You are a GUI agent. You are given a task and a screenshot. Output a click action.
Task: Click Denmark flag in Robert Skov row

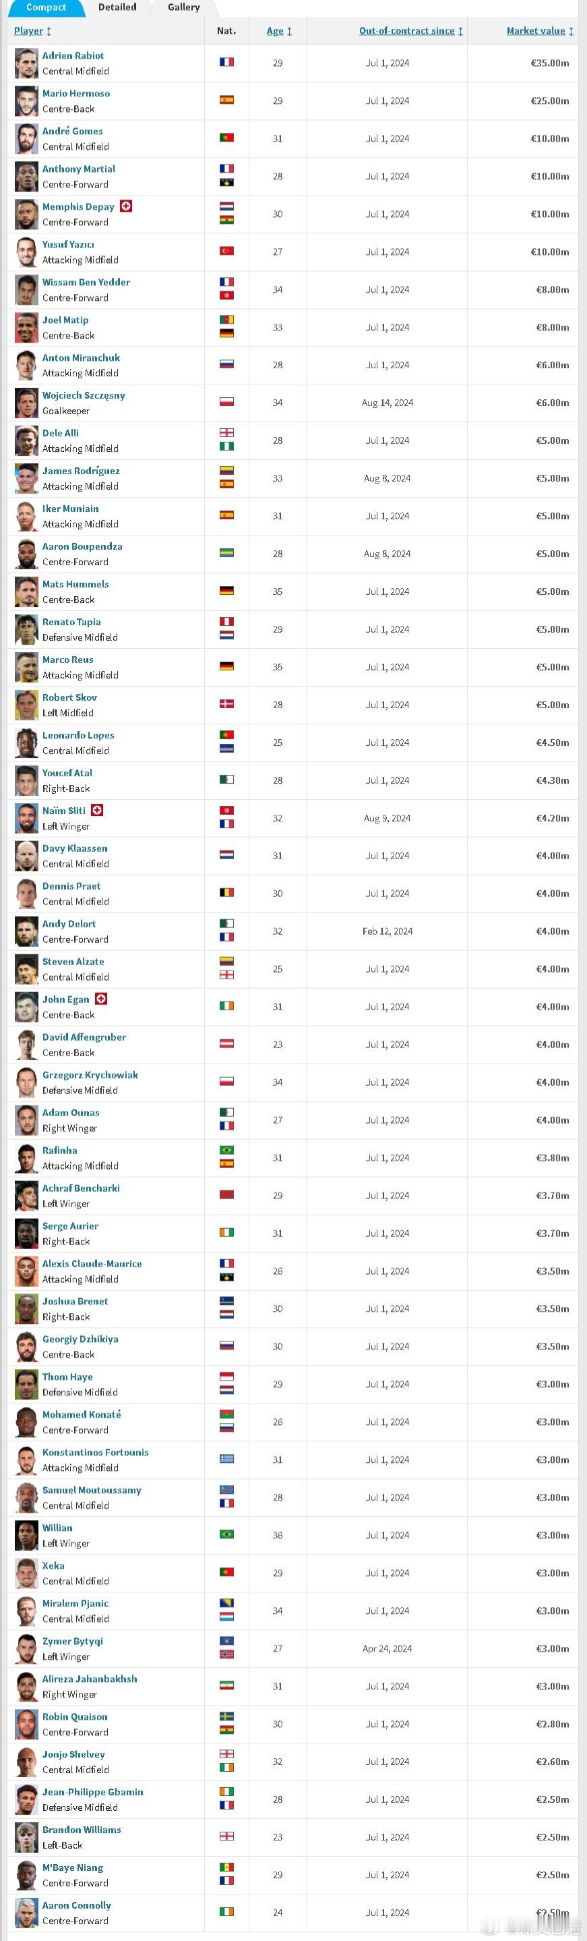226,703
